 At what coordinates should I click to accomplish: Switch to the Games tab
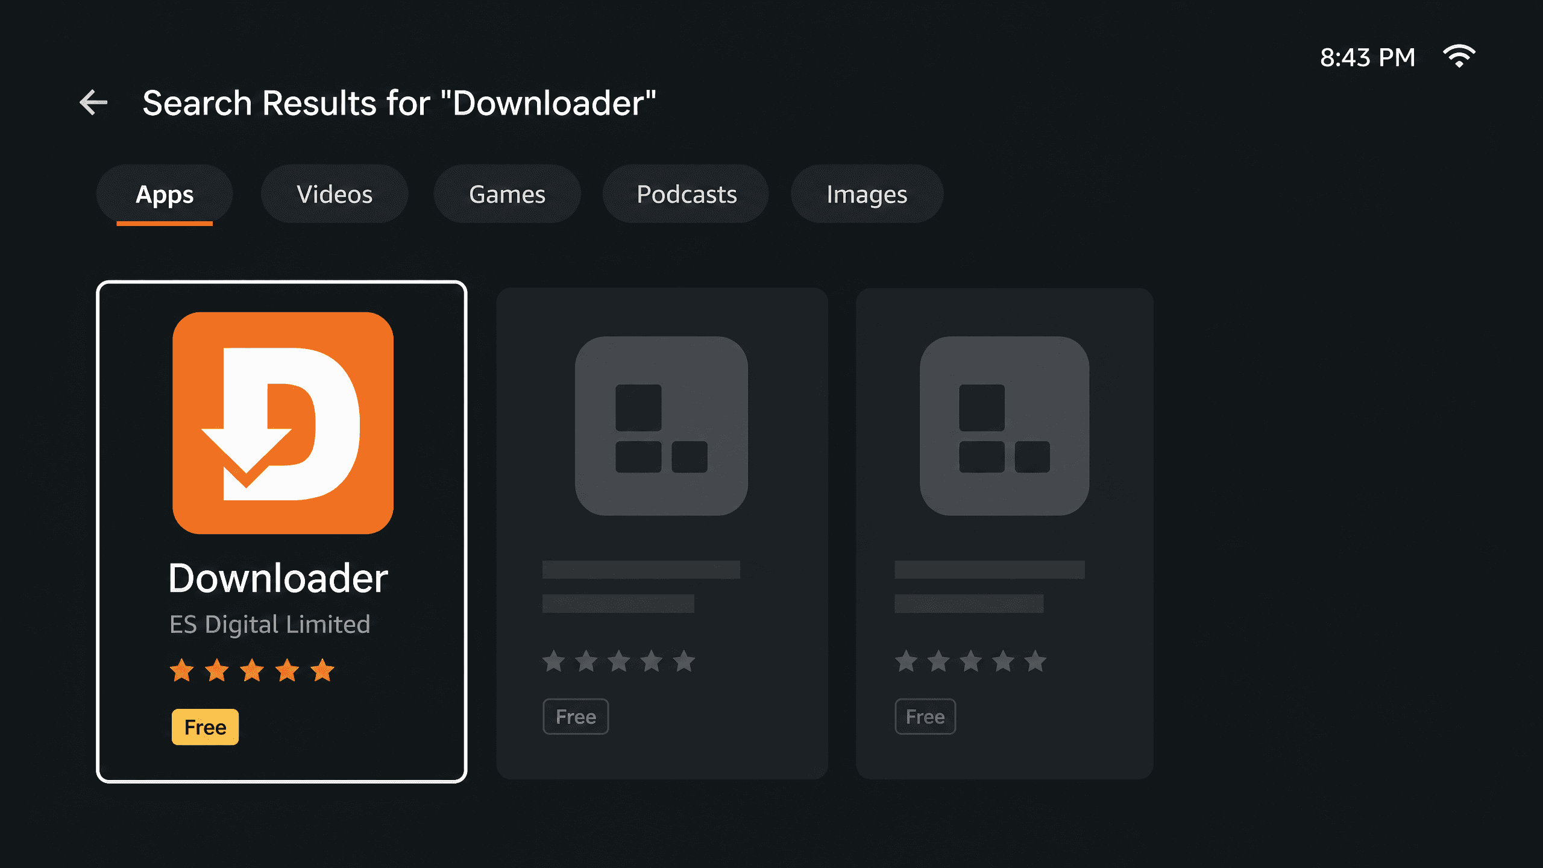tap(507, 194)
